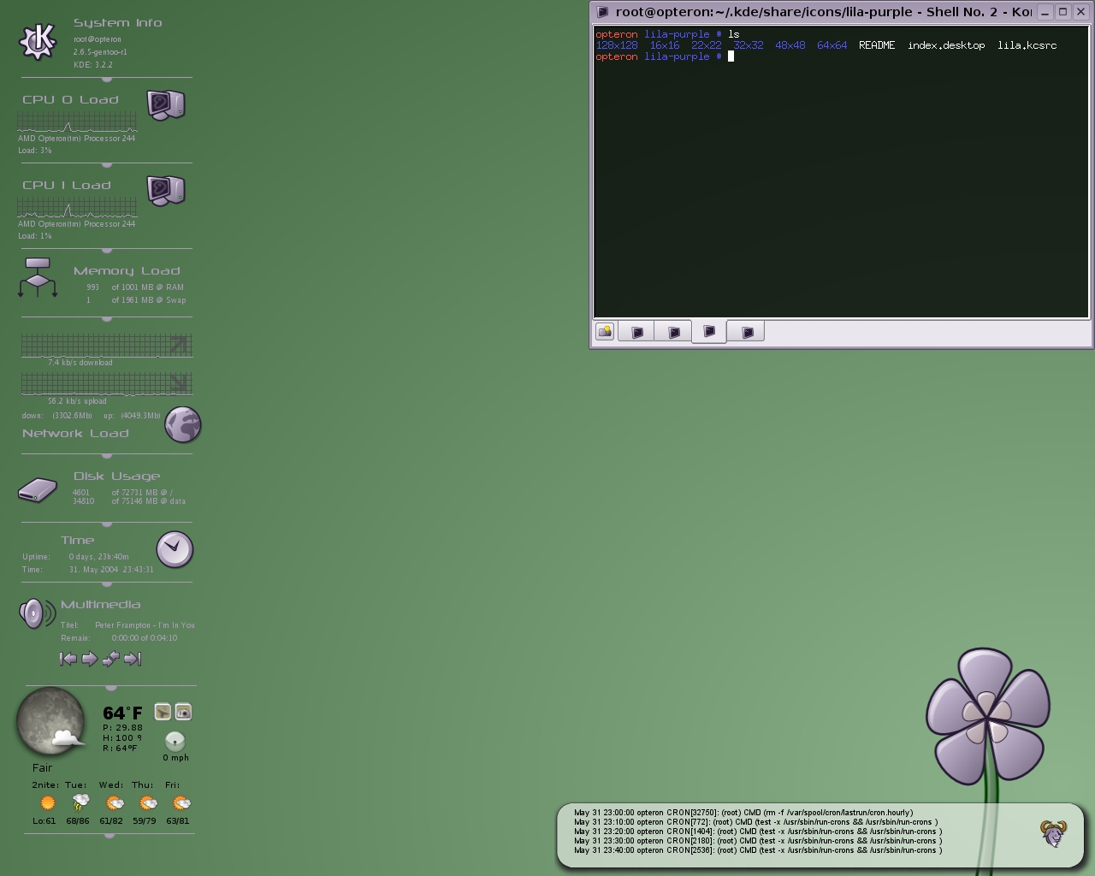
Task: Click the 'KDE: 3.2.2' version text
Action: (93, 65)
